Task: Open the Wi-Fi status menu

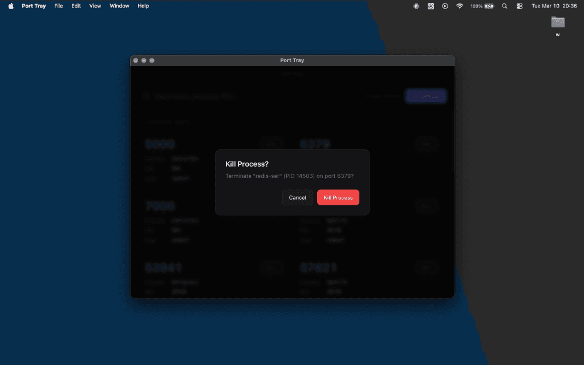Action: pyautogui.click(x=460, y=6)
